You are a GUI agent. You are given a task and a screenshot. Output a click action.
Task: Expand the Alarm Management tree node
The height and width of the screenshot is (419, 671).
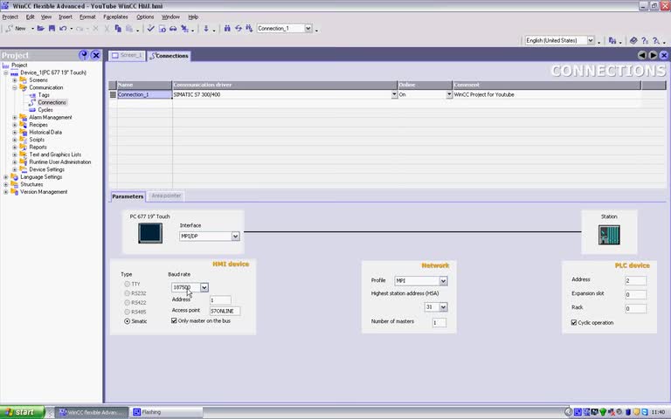pyautogui.click(x=15, y=118)
